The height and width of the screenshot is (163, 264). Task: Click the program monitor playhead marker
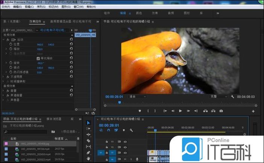pos(120,102)
